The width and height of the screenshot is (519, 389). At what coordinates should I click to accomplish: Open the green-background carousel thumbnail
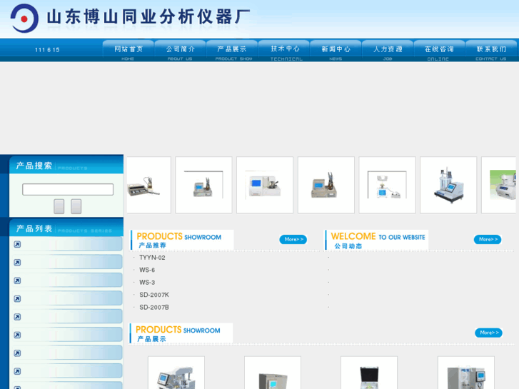(x=499, y=185)
